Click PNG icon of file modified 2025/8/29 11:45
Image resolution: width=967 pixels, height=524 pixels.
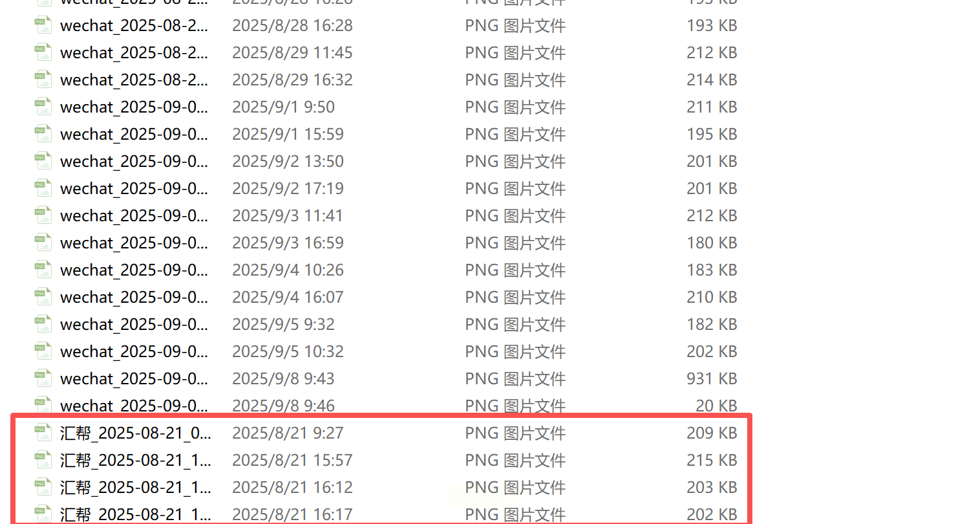pyautogui.click(x=43, y=52)
